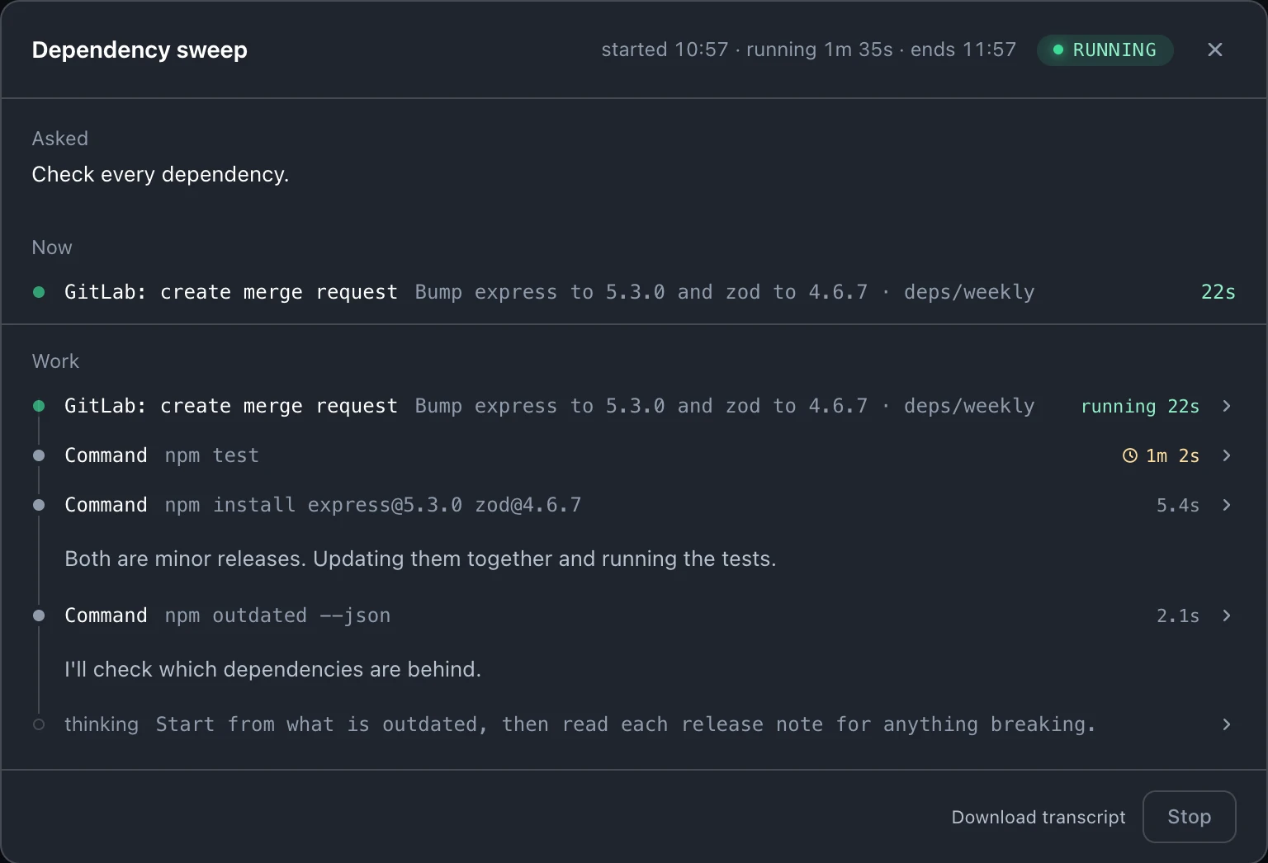This screenshot has height=863, width=1268.
Task: Click "I'll check which dependencies are behind" message
Action: [x=272, y=669]
